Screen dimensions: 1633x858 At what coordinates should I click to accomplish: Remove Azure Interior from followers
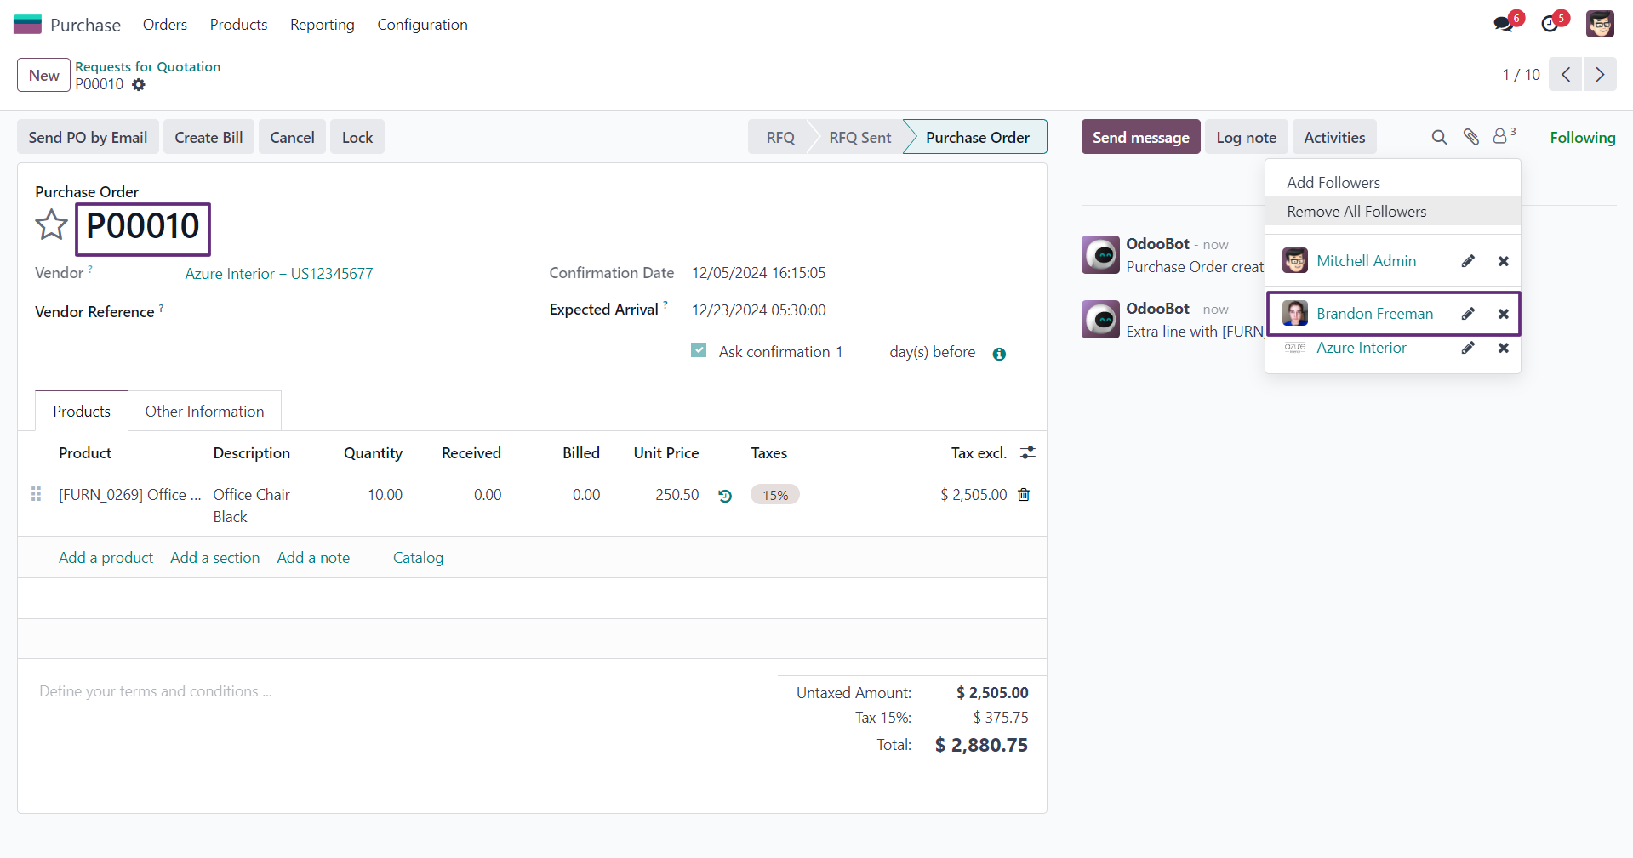click(x=1504, y=348)
